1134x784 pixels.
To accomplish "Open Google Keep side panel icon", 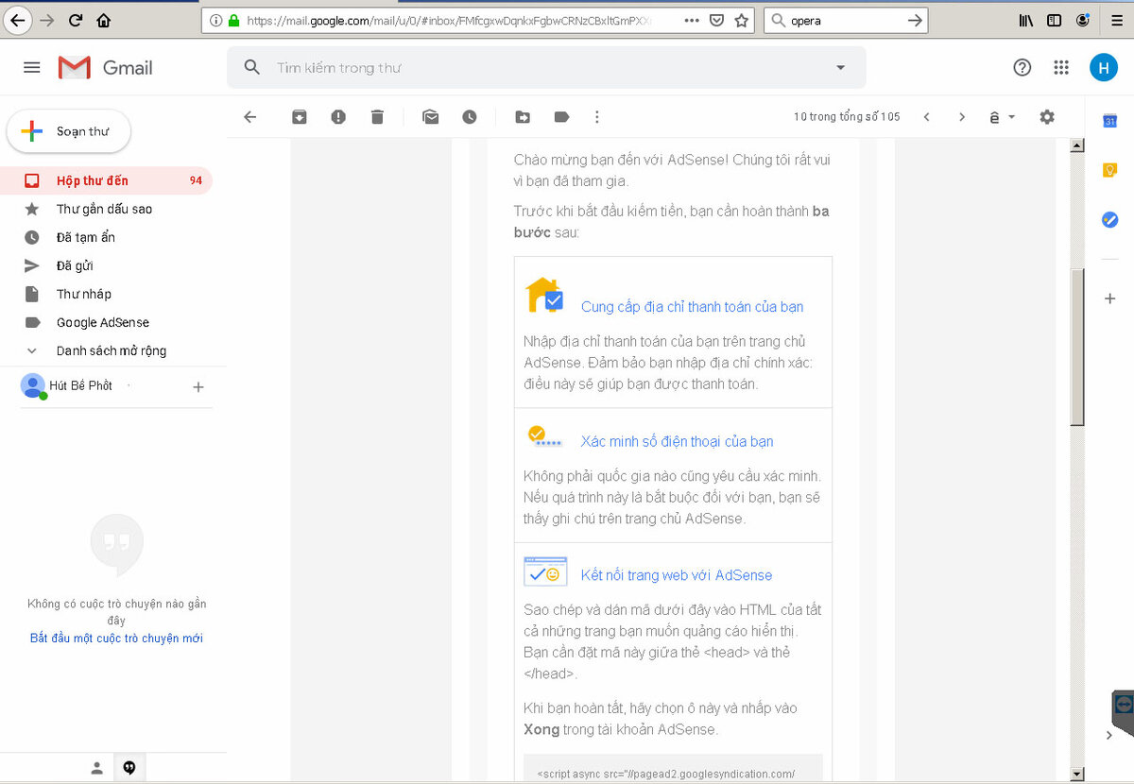I will coord(1110,170).
